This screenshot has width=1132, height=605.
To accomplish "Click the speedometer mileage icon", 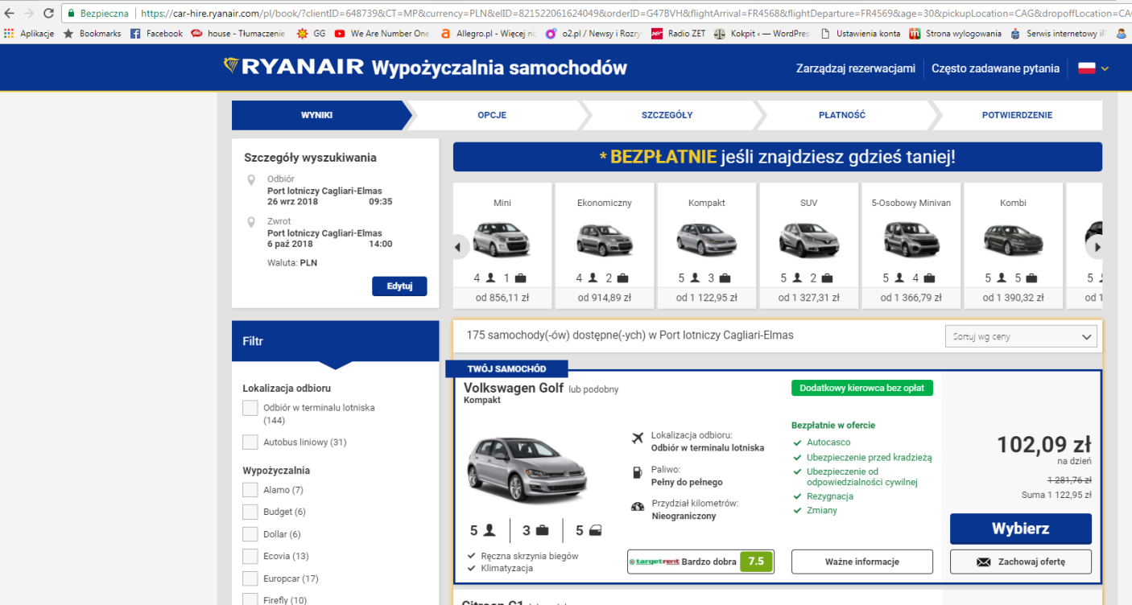I will [x=638, y=507].
